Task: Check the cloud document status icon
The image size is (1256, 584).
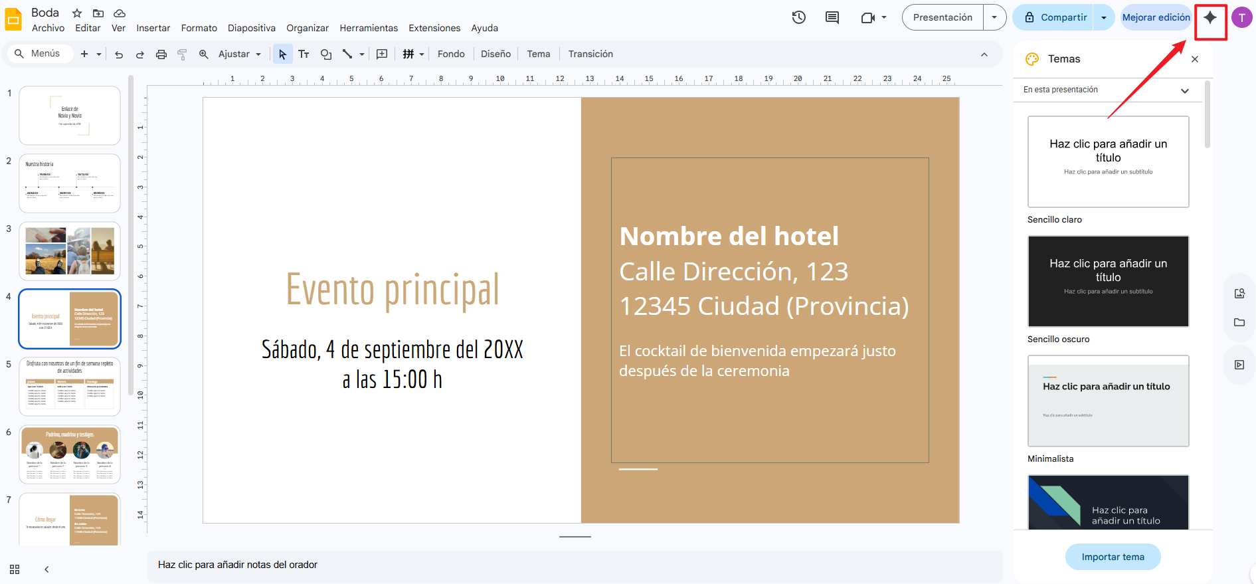Action: pyautogui.click(x=120, y=13)
